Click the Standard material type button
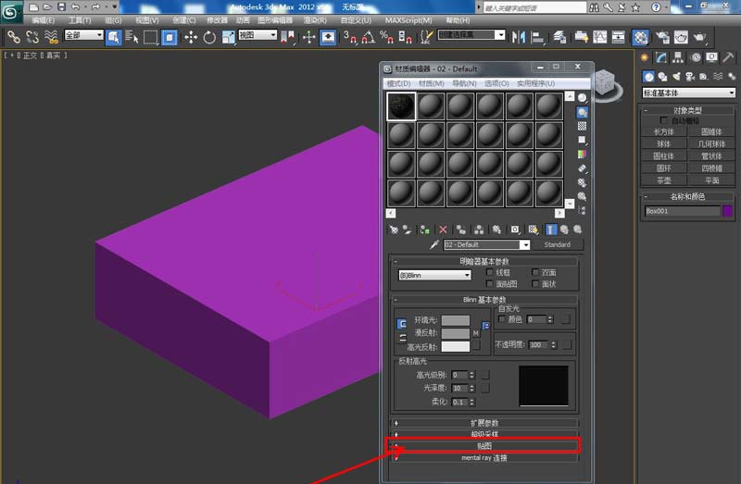The width and height of the screenshot is (741, 484). 557,245
